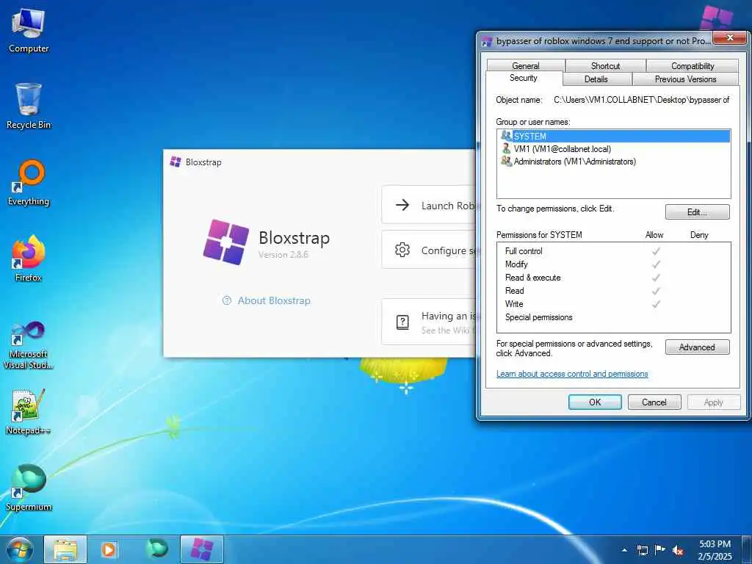Click the Bloxstrap logo in window
This screenshot has height=564, width=752.
pyautogui.click(x=226, y=242)
